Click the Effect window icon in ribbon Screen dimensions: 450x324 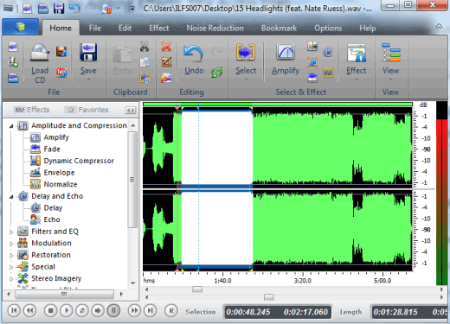pos(357,53)
